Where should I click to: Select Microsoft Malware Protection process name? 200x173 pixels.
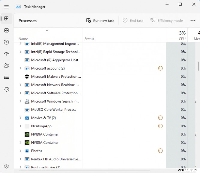click(x=56, y=77)
